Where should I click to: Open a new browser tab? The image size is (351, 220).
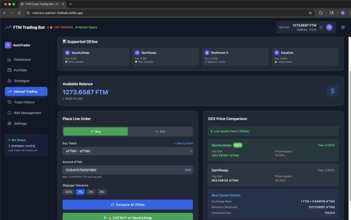[x=71, y=4]
